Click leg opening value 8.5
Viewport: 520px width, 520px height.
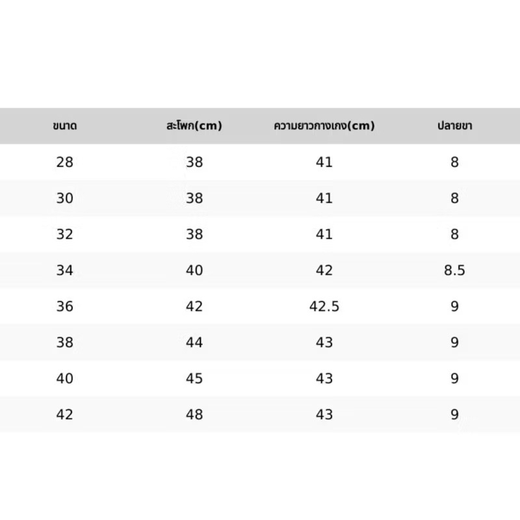(x=454, y=270)
